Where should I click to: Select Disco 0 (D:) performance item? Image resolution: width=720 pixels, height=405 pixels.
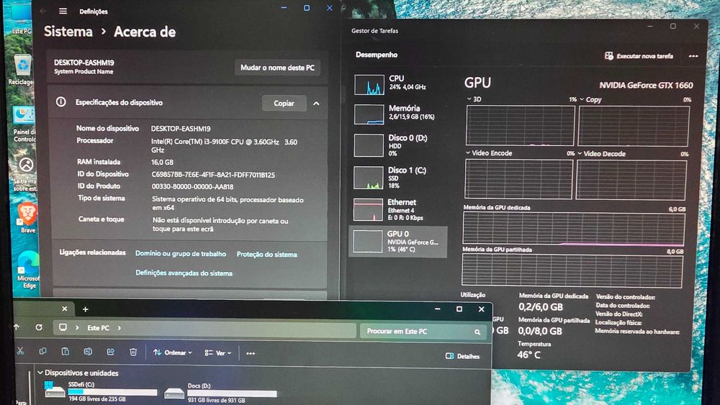click(x=397, y=145)
